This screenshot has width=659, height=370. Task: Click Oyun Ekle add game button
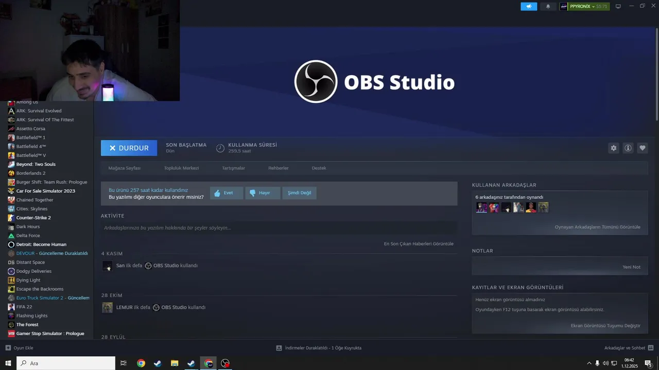[20, 348]
